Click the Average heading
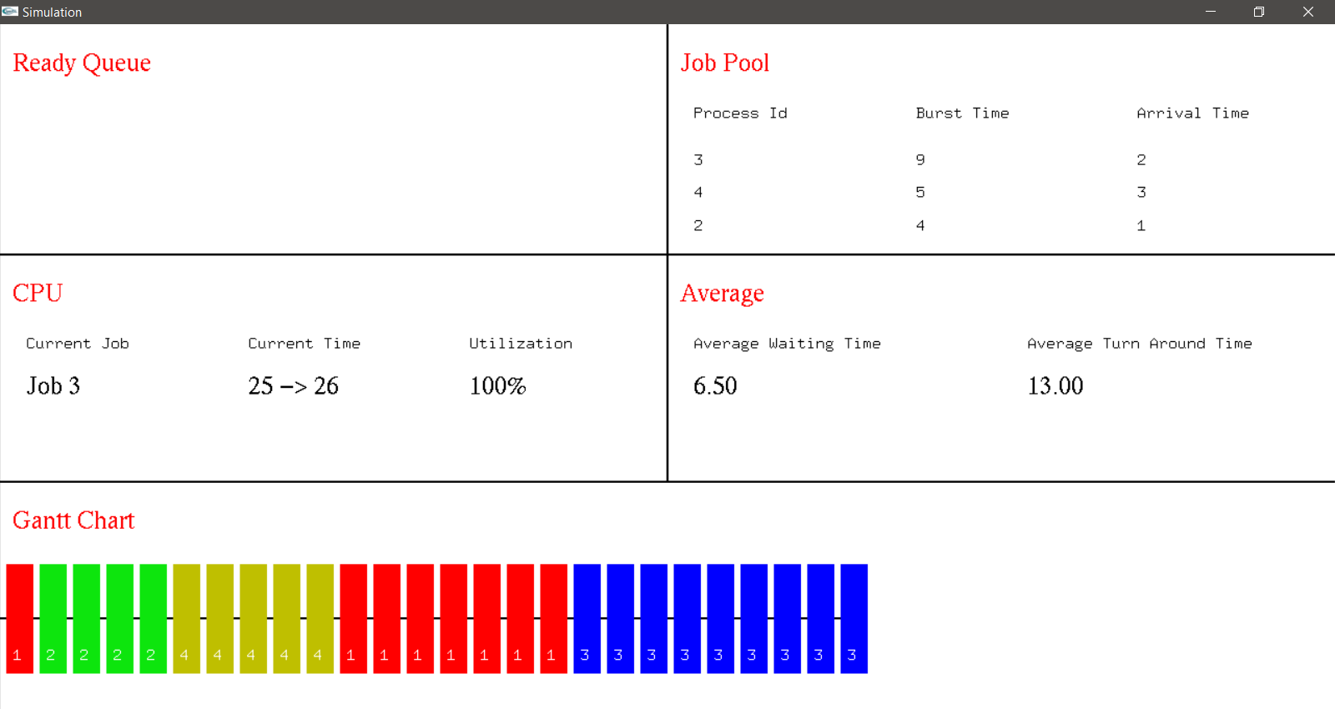The width and height of the screenshot is (1335, 709). 723,294
